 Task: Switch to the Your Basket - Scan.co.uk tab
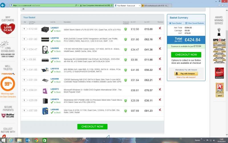point(127,5)
